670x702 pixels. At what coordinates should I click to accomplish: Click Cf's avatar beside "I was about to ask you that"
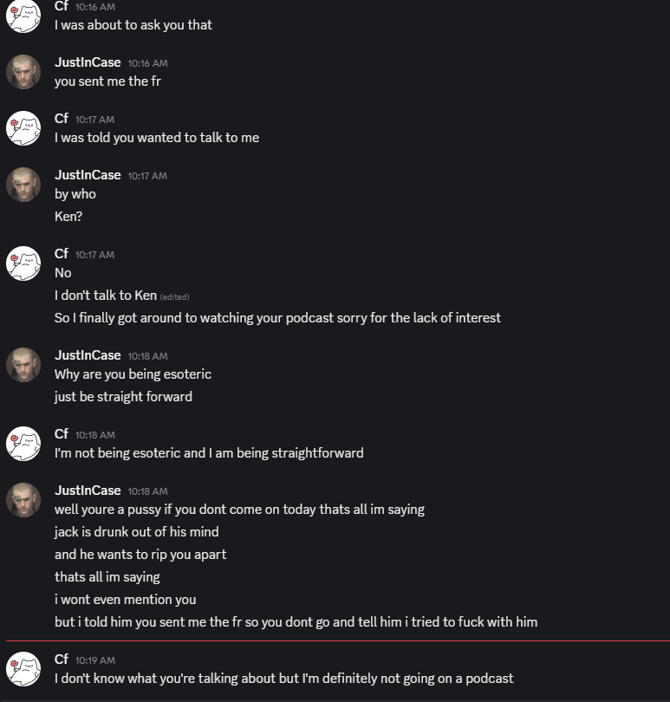[23, 16]
